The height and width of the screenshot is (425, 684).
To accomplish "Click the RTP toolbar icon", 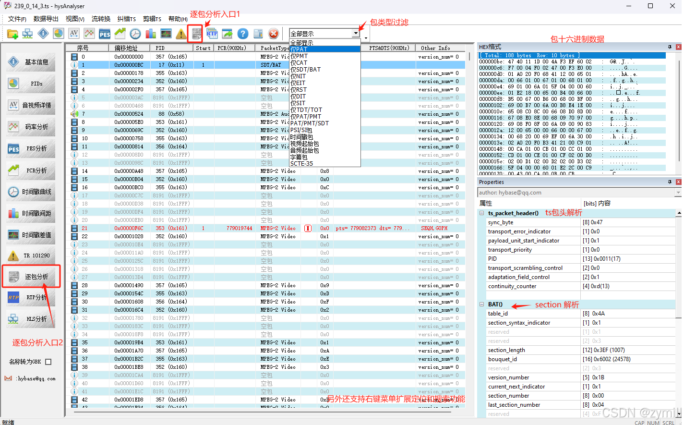I will pyautogui.click(x=212, y=34).
